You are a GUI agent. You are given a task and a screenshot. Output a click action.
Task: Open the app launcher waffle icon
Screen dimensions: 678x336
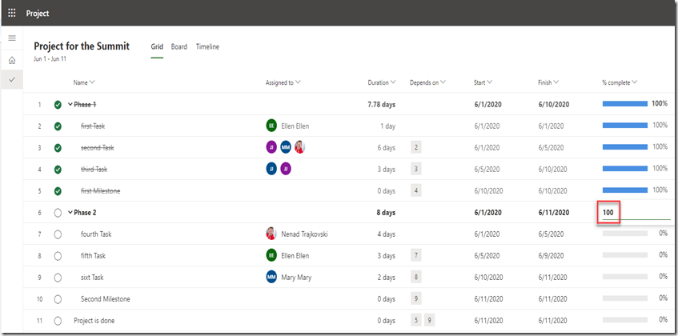pos(12,13)
